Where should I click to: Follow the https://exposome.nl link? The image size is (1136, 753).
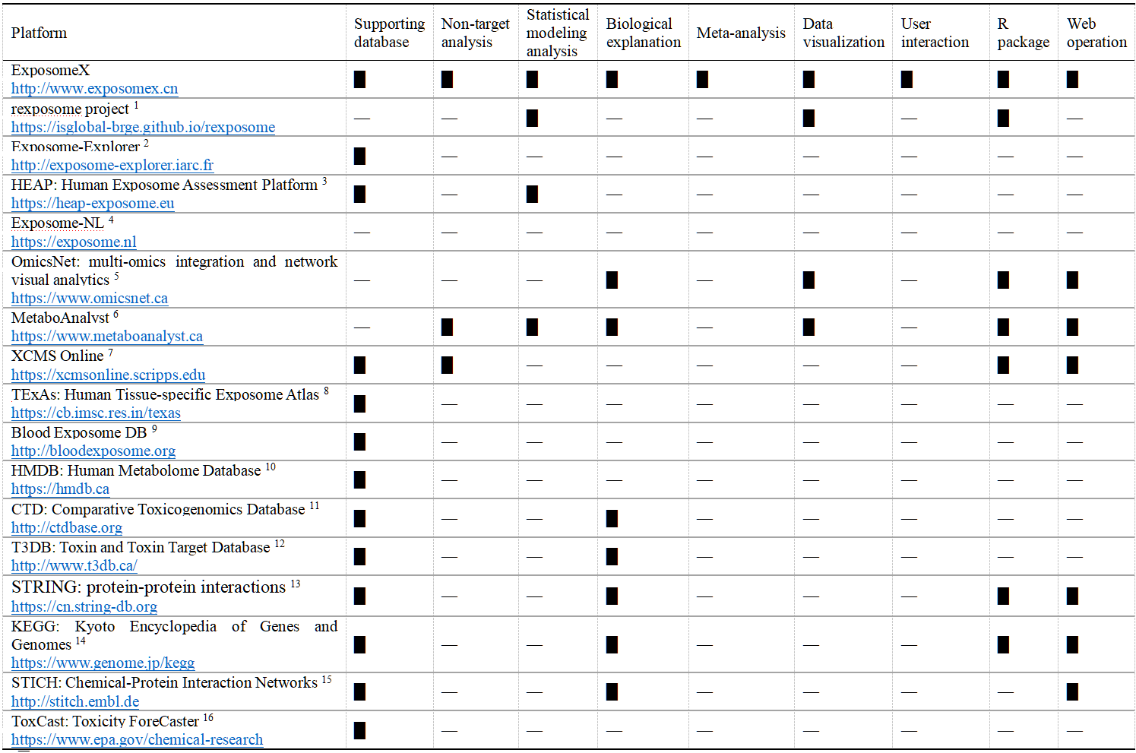(x=74, y=242)
